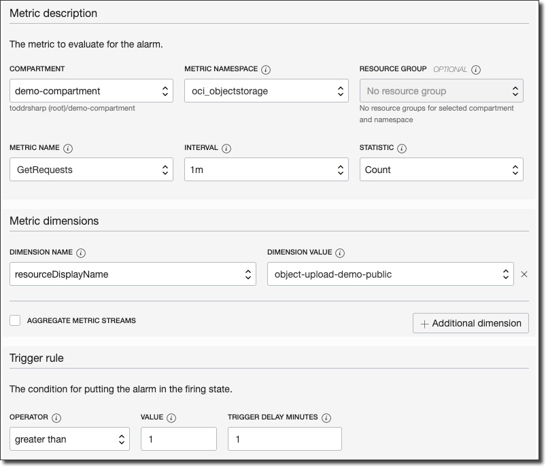
Task: Click the Trigger Delay Minutes input field
Action: click(x=284, y=439)
